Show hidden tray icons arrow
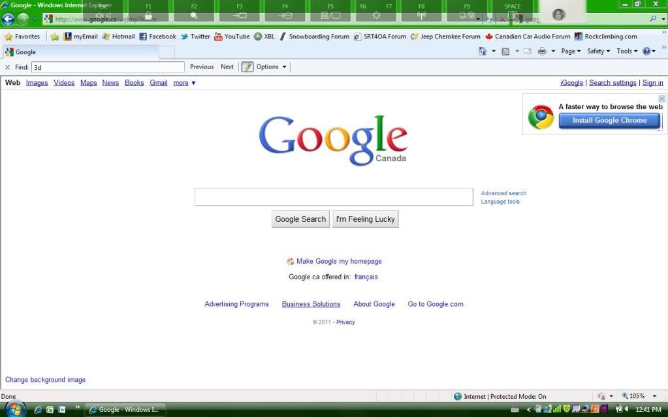 click(x=529, y=410)
